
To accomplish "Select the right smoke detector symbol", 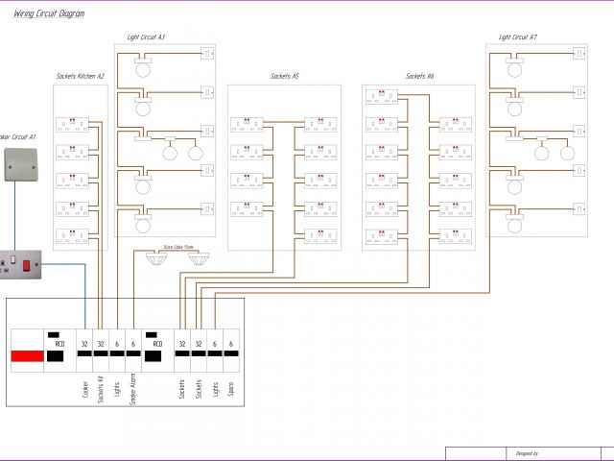I will 197,259.
